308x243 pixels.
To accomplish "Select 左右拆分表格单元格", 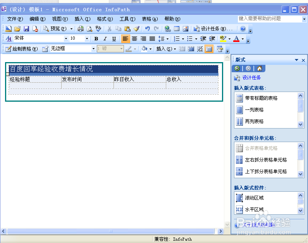I will coord(261,160).
